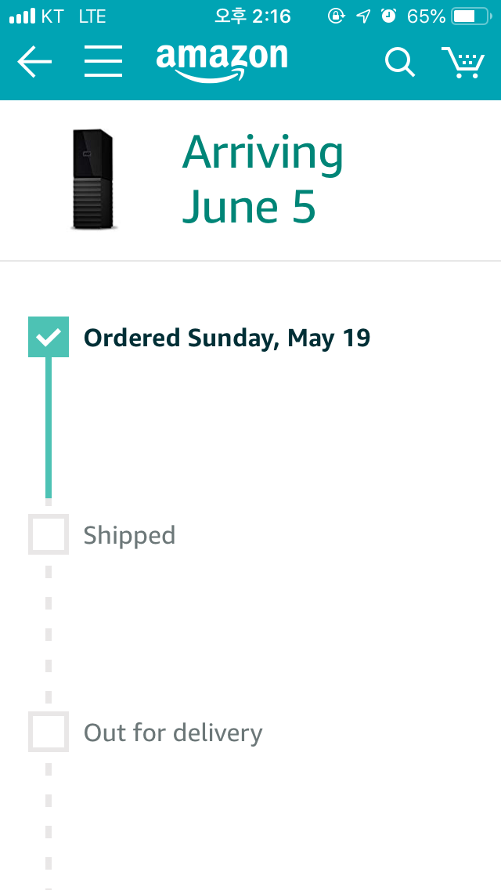Tap the Out for delivery label
The image size is (501, 890).
173,733
